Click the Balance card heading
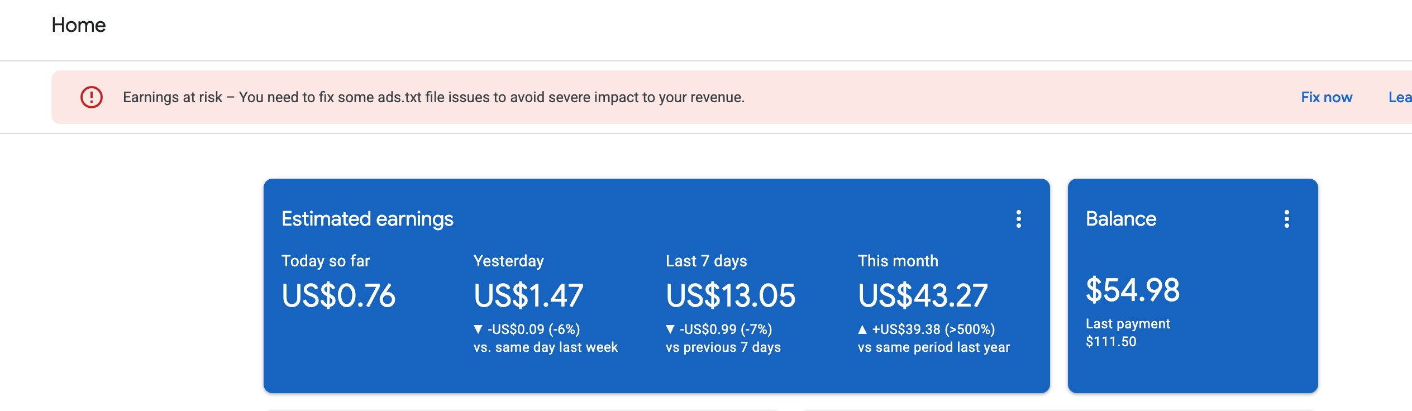Image resolution: width=1412 pixels, height=411 pixels. (x=1121, y=219)
